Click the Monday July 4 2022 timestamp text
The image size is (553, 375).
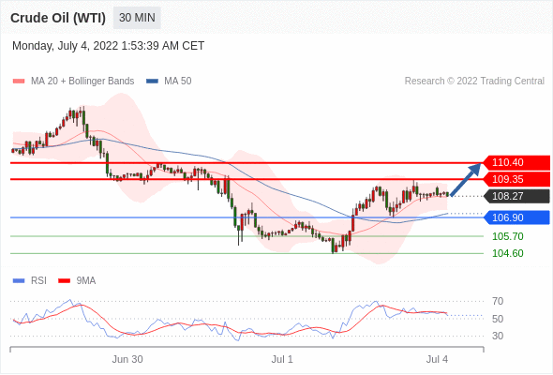109,46
